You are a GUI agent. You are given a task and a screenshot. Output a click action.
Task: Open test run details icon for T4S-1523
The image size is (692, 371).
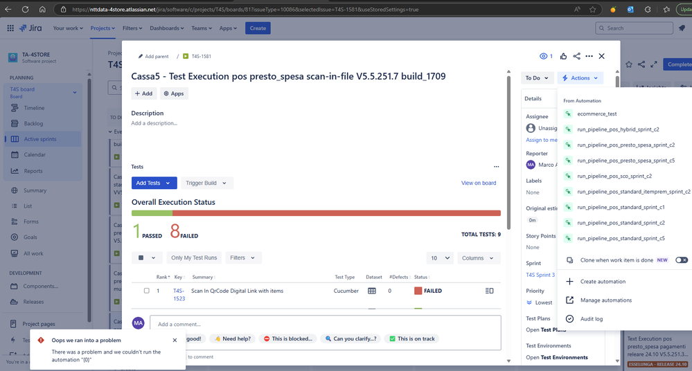[489, 291]
